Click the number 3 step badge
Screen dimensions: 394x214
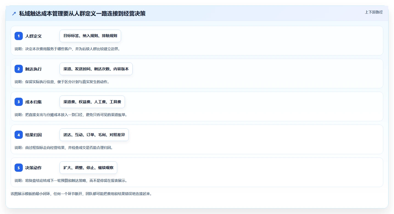pyautogui.click(x=19, y=102)
